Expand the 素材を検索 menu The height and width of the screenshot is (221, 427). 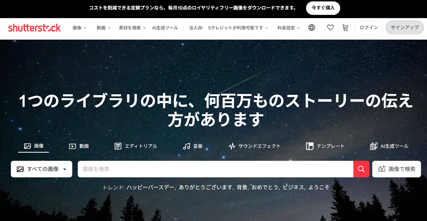132,28
